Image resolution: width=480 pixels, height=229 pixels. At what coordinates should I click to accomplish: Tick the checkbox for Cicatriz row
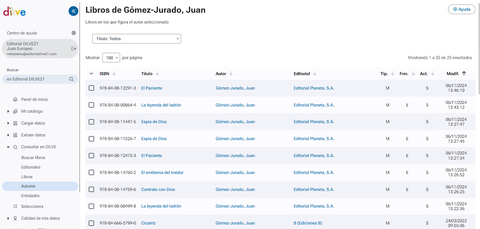[92, 223]
